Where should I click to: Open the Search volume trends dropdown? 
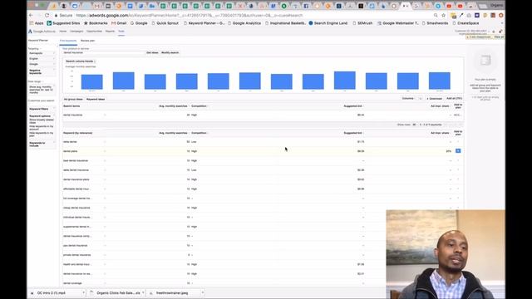coord(81,61)
